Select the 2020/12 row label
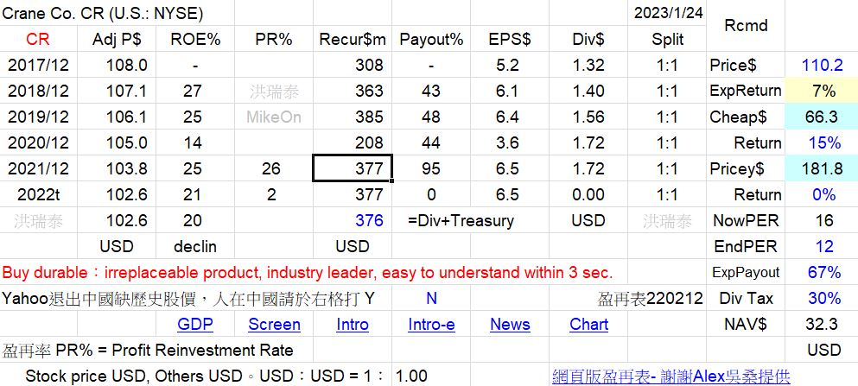The image size is (858, 386). click(38, 142)
